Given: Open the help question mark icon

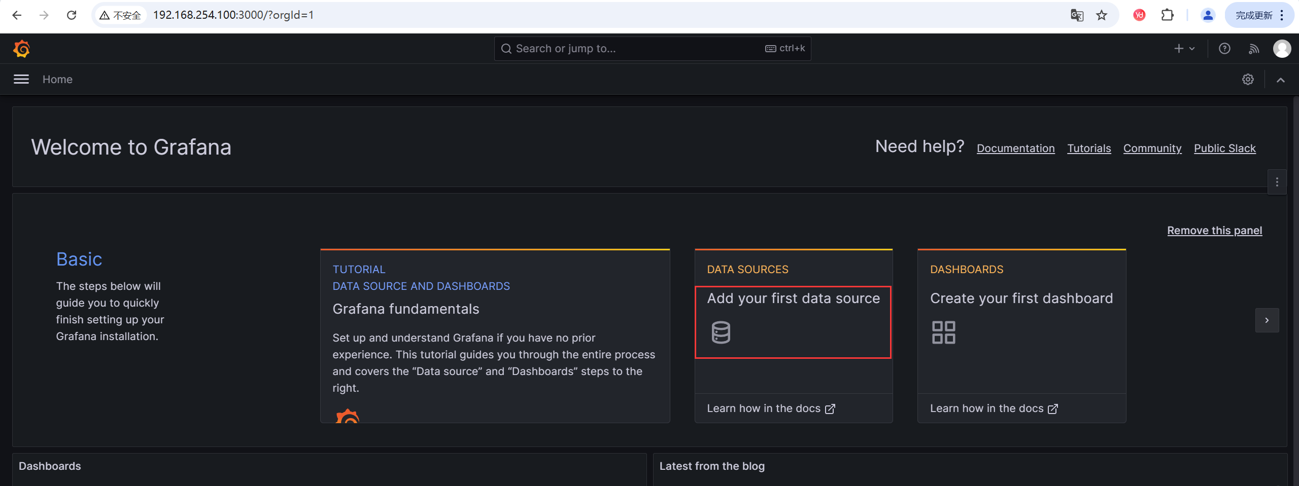Looking at the screenshot, I should [x=1224, y=49].
